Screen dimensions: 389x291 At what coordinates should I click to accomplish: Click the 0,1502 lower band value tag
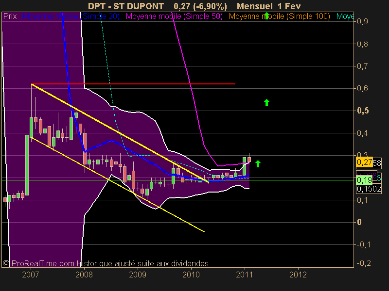pos(369,189)
